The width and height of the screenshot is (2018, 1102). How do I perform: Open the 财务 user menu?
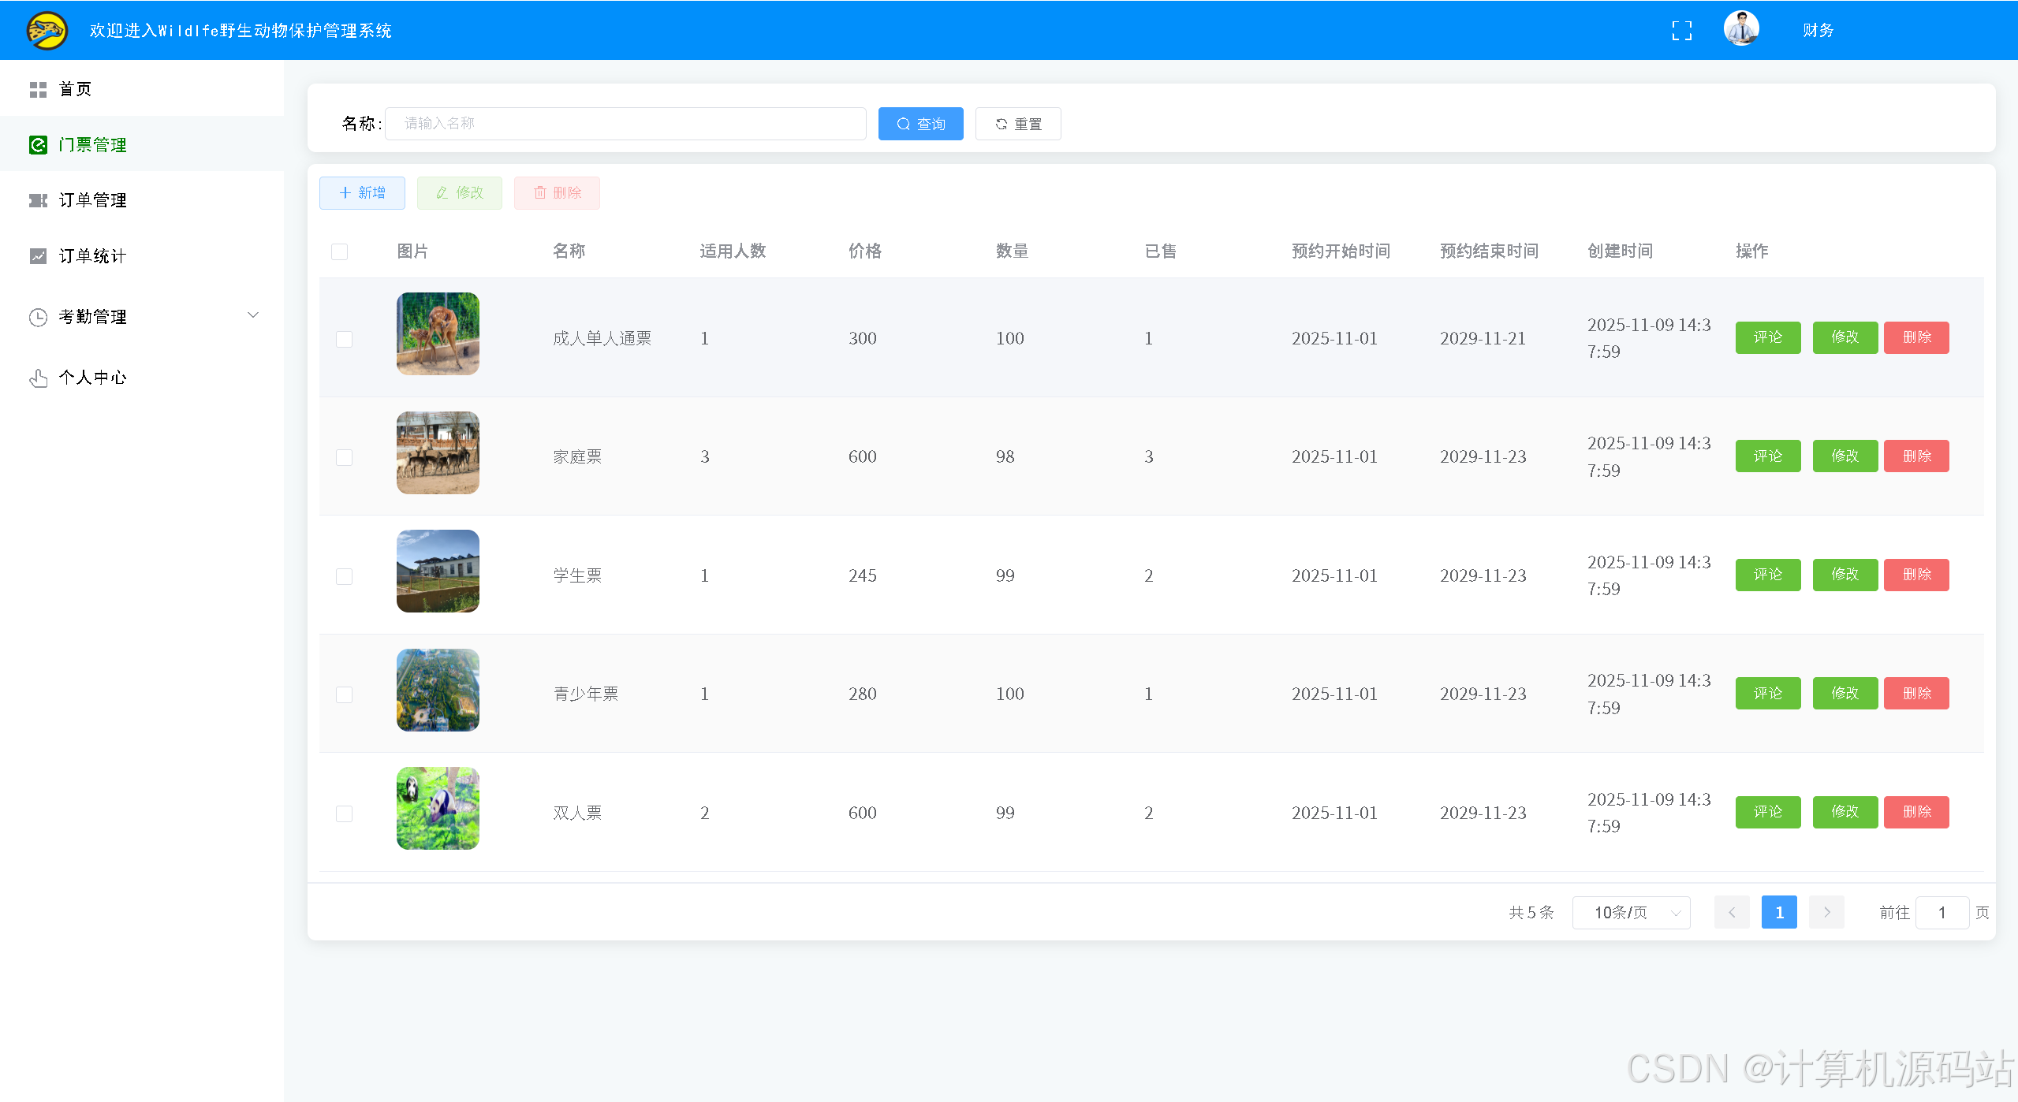coord(1818,31)
